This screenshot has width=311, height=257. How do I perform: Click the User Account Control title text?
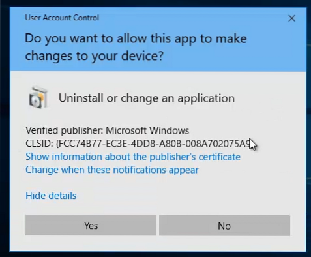click(62, 18)
